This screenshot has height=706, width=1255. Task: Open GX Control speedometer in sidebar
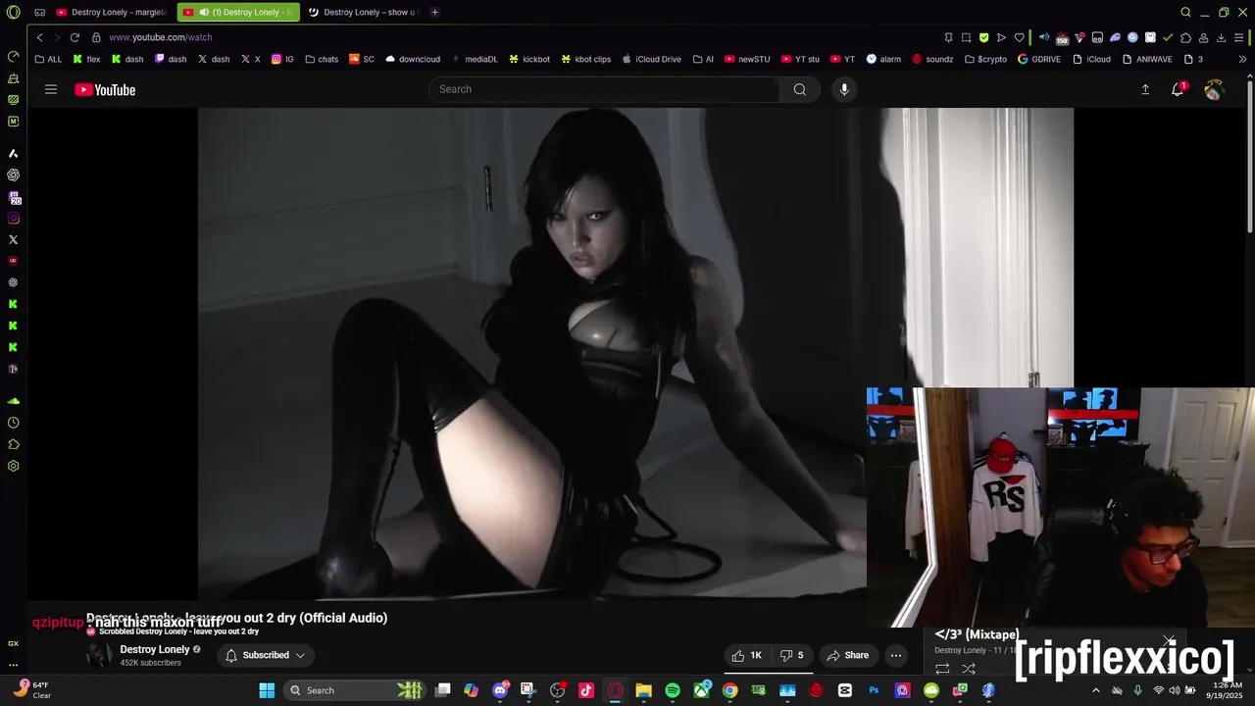tap(13, 56)
